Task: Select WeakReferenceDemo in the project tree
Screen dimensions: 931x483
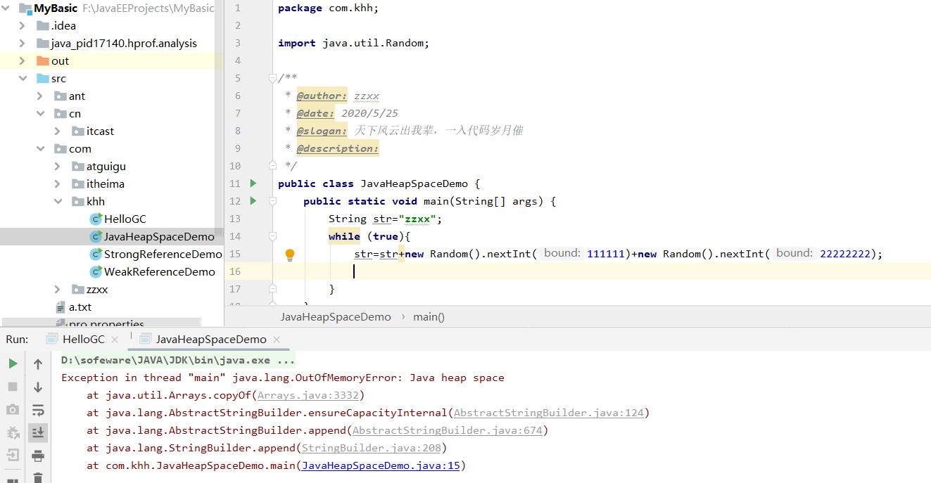Action: pyautogui.click(x=159, y=272)
